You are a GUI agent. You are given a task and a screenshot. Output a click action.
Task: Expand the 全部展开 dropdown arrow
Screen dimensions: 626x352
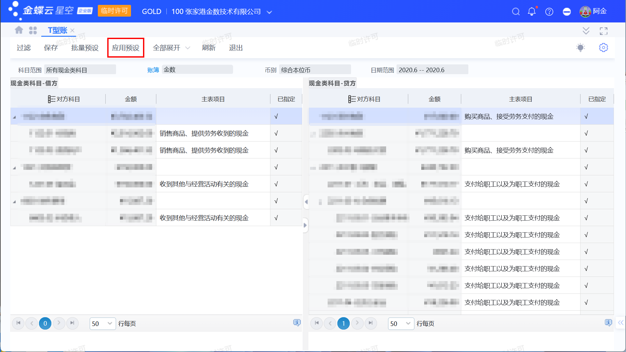click(188, 48)
